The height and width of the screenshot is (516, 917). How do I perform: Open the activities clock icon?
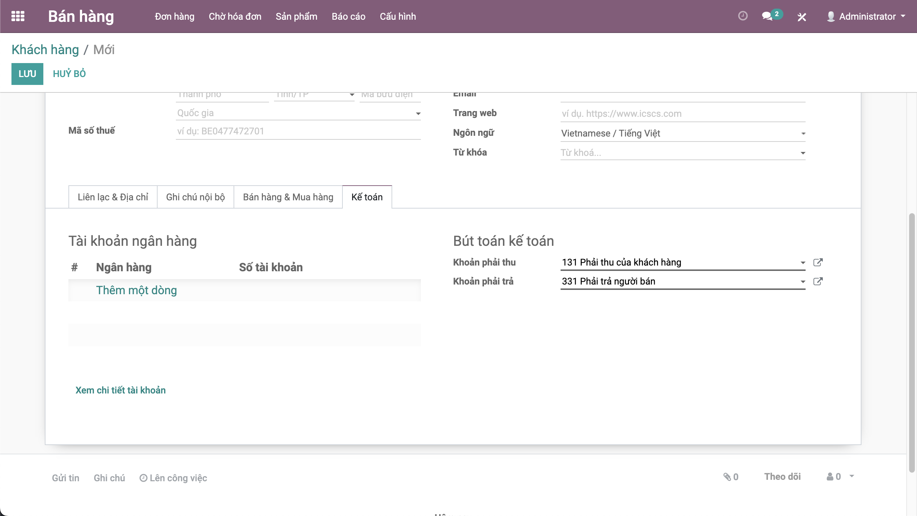point(743,16)
